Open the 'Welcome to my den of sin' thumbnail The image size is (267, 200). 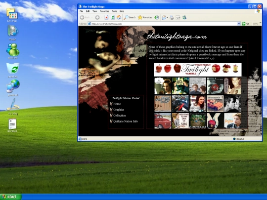(x=180, y=121)
